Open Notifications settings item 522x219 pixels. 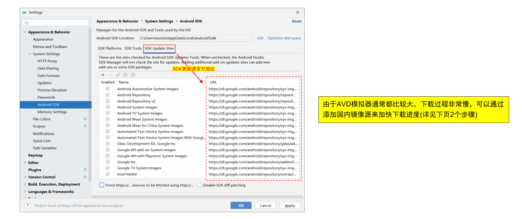(x=43, y=133)
